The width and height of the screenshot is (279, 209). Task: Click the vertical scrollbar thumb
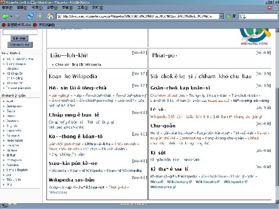coord(277,137)
